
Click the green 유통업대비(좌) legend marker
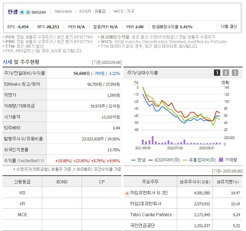(185, 160)
